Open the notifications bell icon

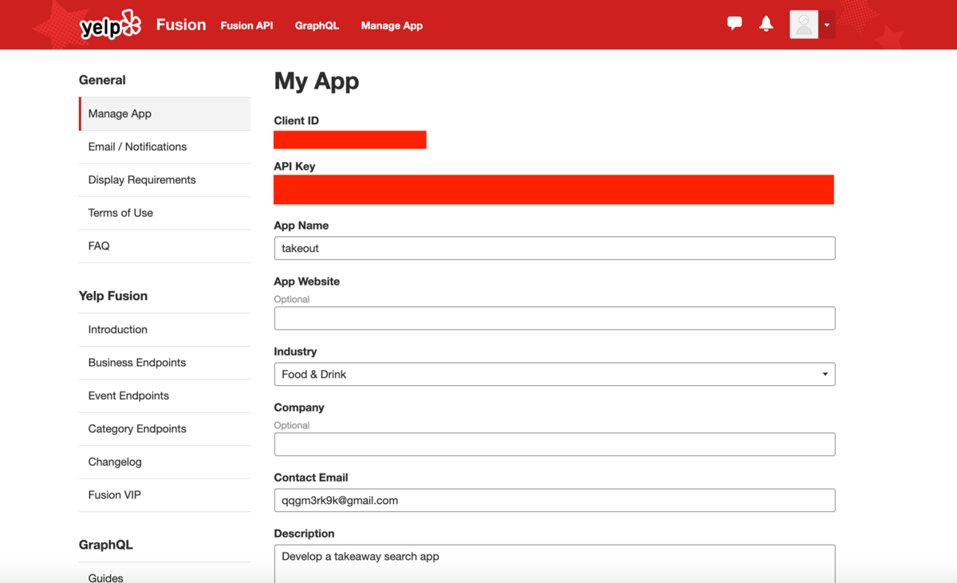[766, 23]
